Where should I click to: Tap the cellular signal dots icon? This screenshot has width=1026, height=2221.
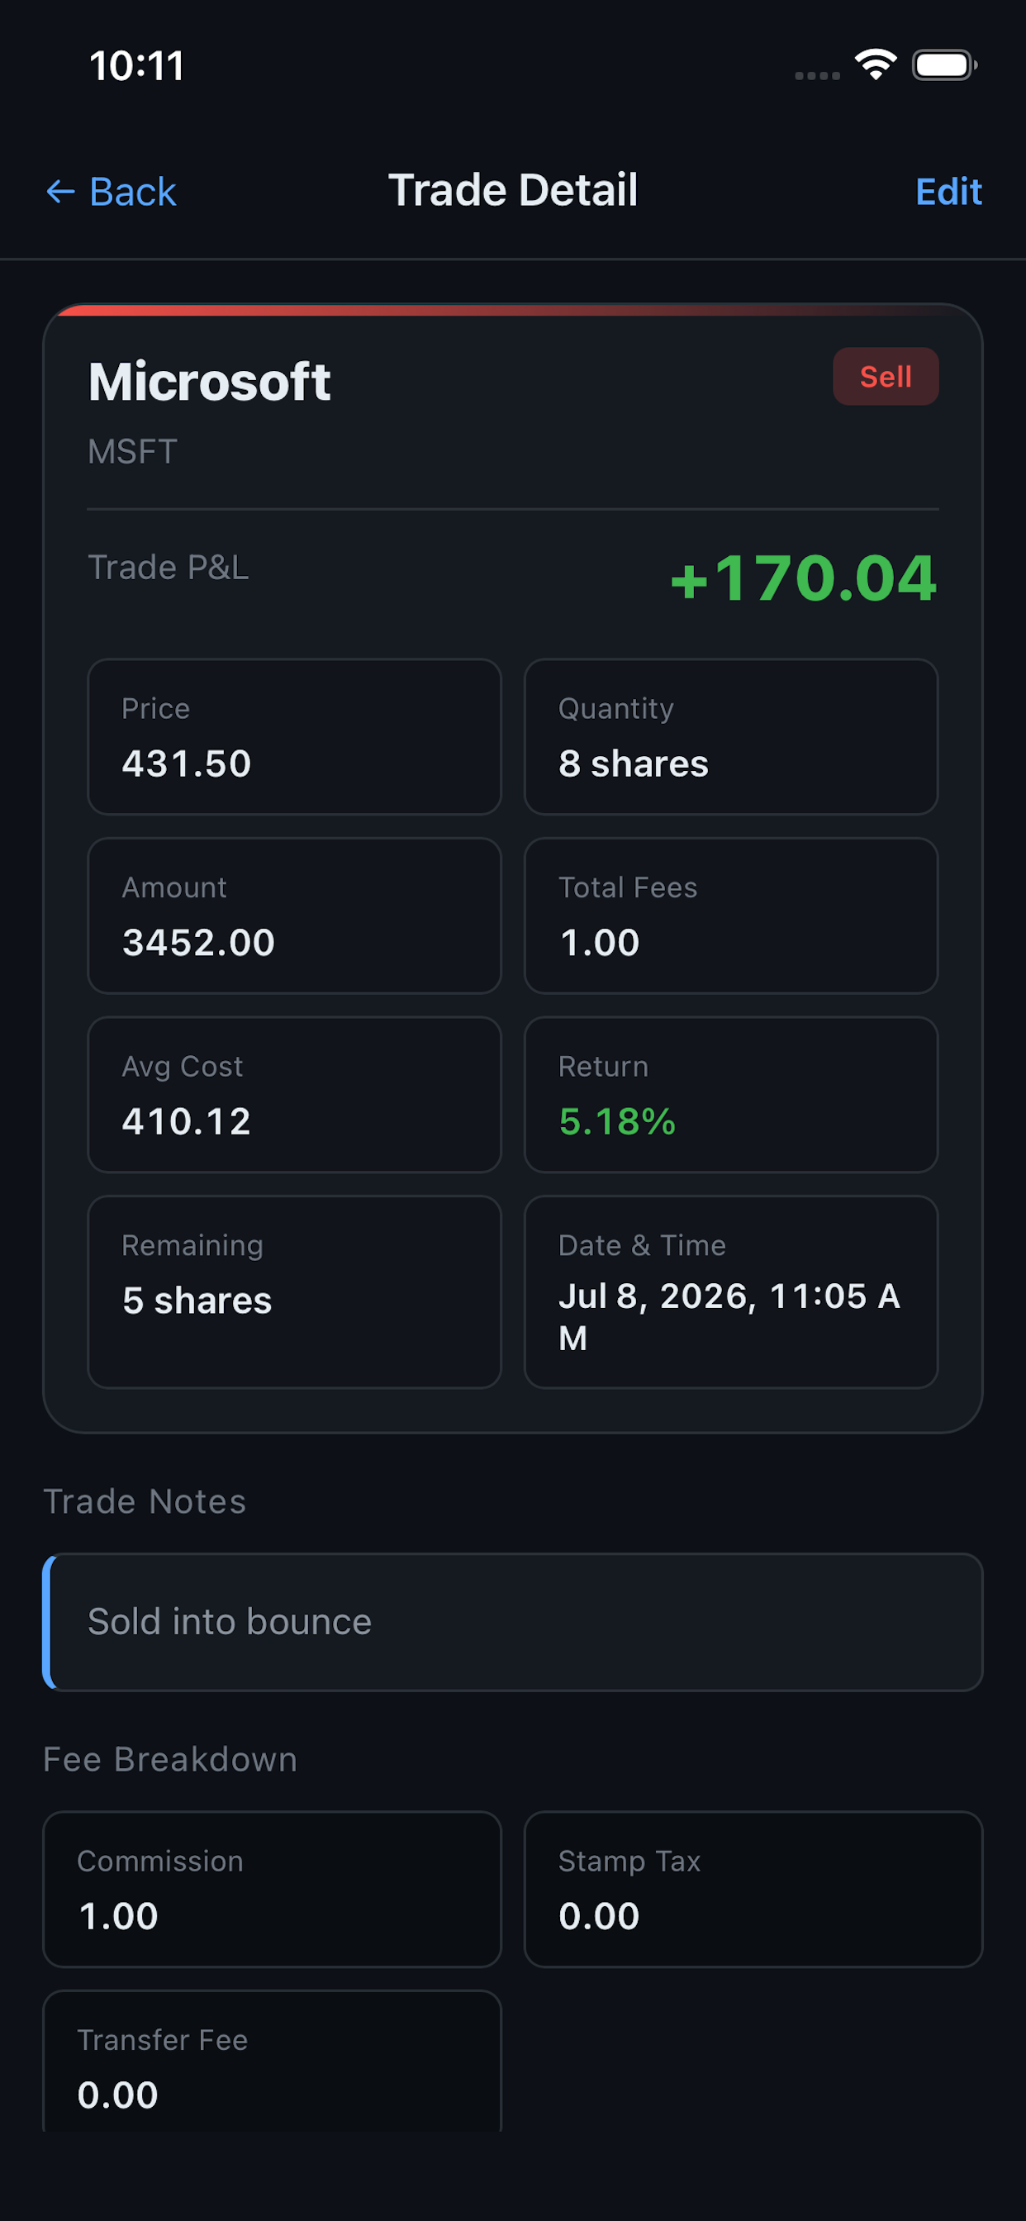(x=816, y=76)
